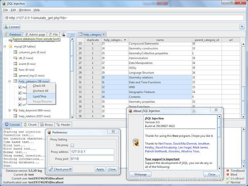Open the Edit menu

click(x=13, y=10)
